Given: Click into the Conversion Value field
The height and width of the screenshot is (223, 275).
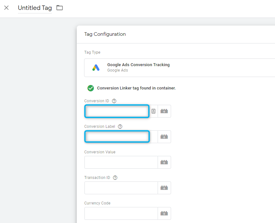Looking at the screenshot, I should pos(121,162).
